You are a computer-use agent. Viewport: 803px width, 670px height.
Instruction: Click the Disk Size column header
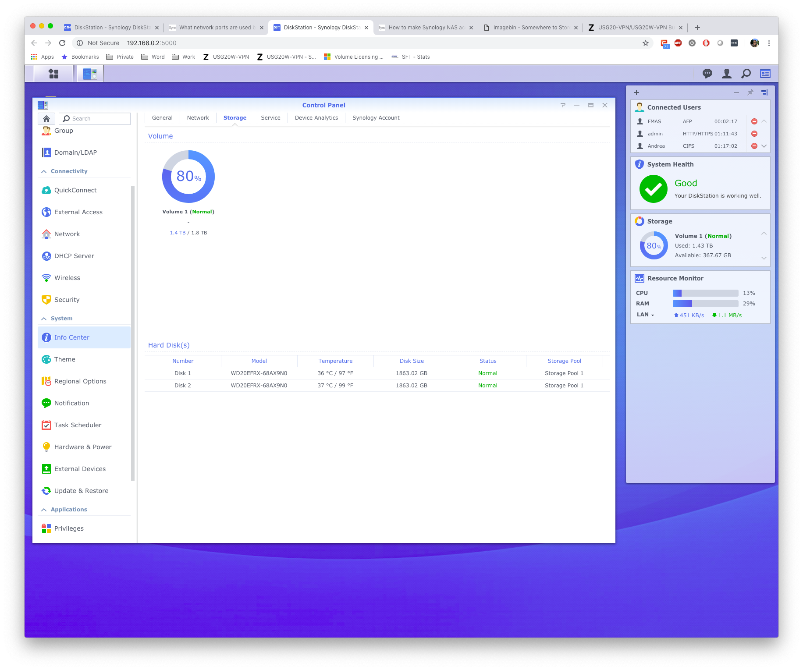point(412,361)
